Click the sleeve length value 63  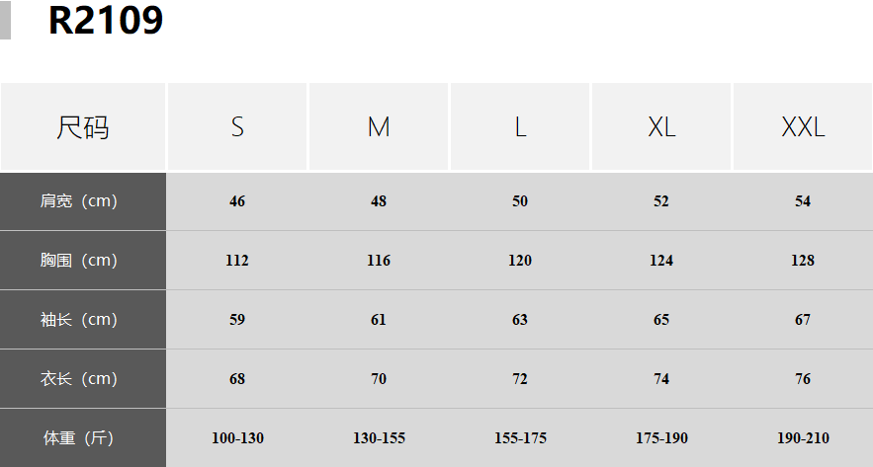520,320
